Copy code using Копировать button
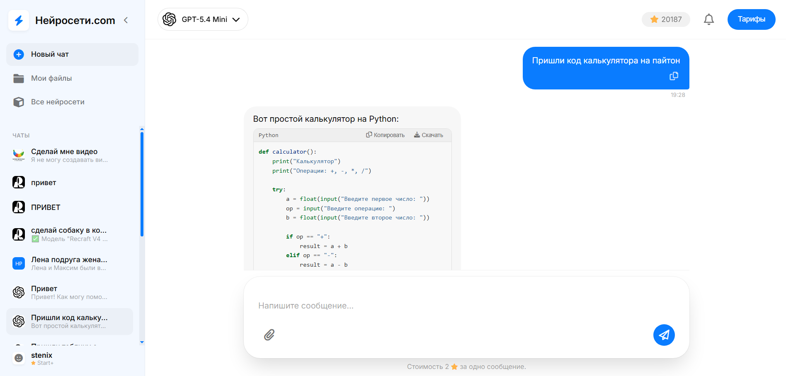This screenshot has height=376, width=786. pos(385,135)
